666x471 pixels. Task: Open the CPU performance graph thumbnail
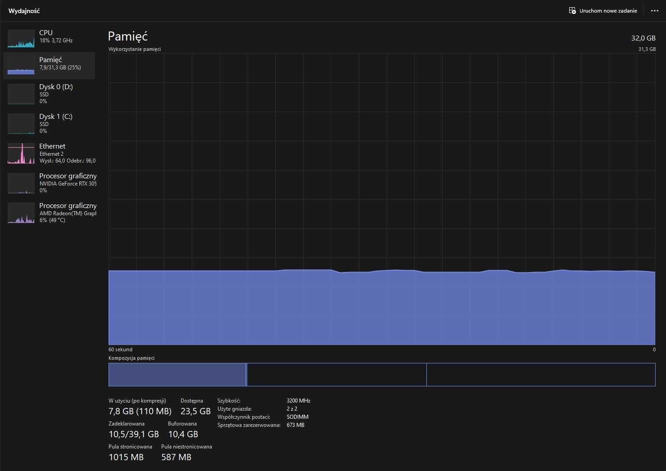tap(21, 39)
